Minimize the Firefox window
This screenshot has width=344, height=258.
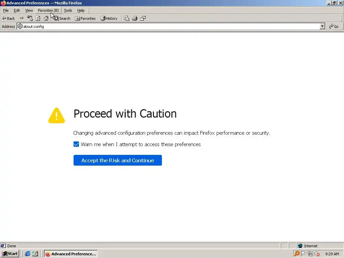tap(329, 3)
